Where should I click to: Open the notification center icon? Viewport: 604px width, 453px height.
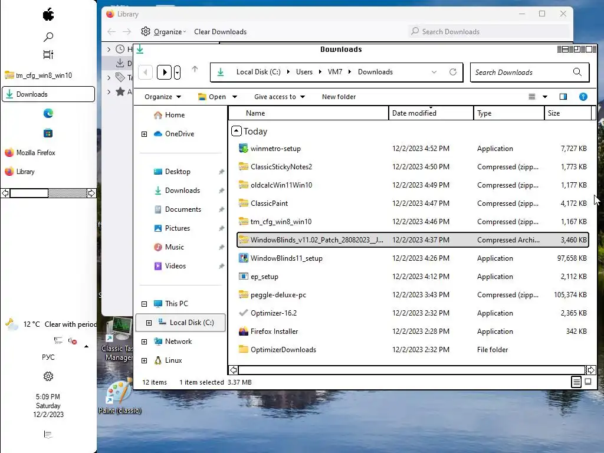(48, 435)
